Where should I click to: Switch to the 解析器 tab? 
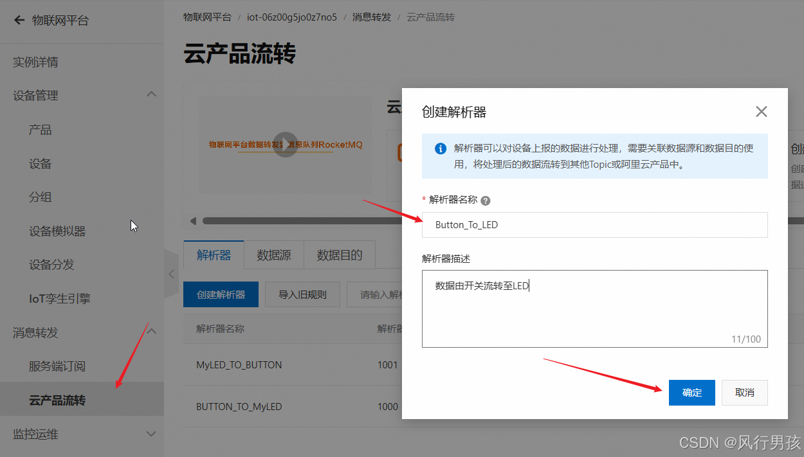(x=214, y=255)
